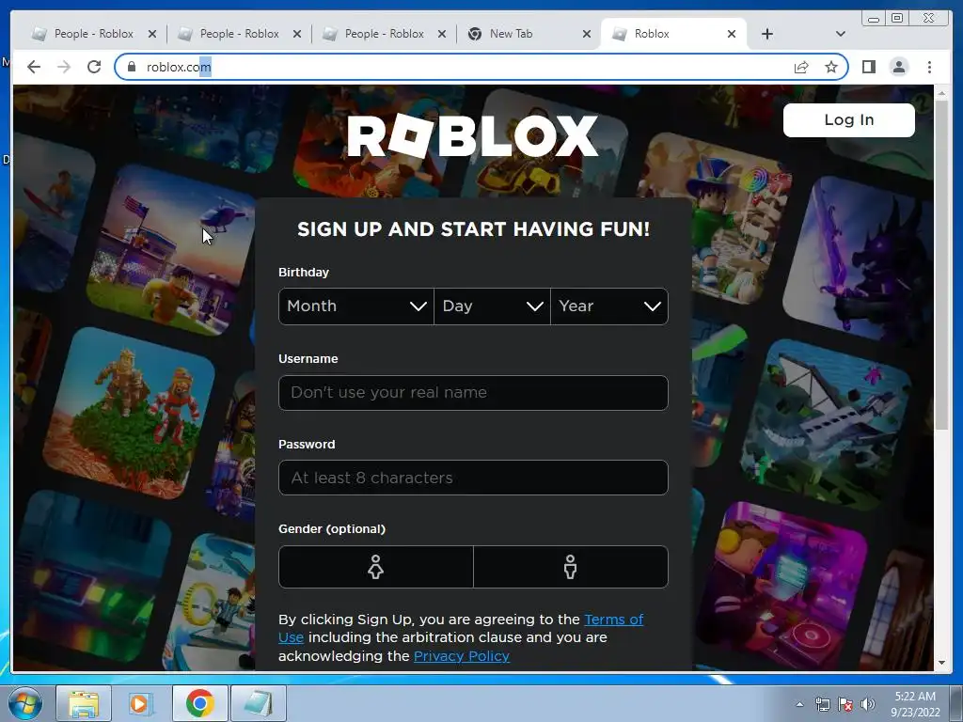Click the vertical scrollbar thumb

[941, 264]
